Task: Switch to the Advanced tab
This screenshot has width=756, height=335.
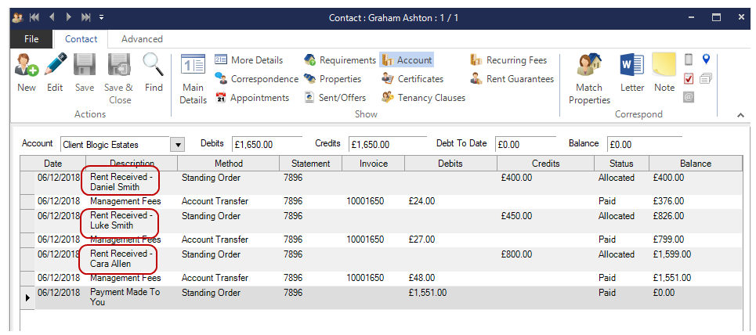Action: [142, 39]
